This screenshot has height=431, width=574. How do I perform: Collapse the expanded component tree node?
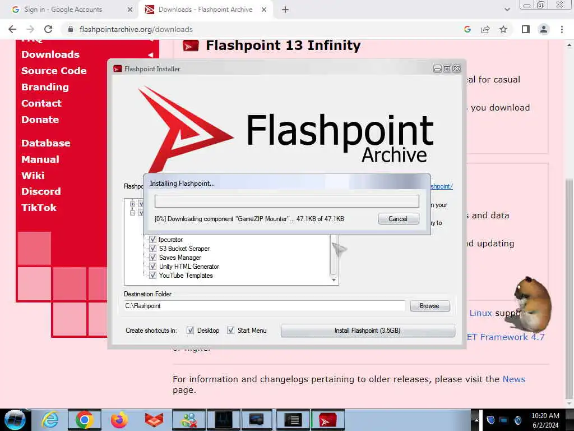pyautogui.click(x=132, y=213)
